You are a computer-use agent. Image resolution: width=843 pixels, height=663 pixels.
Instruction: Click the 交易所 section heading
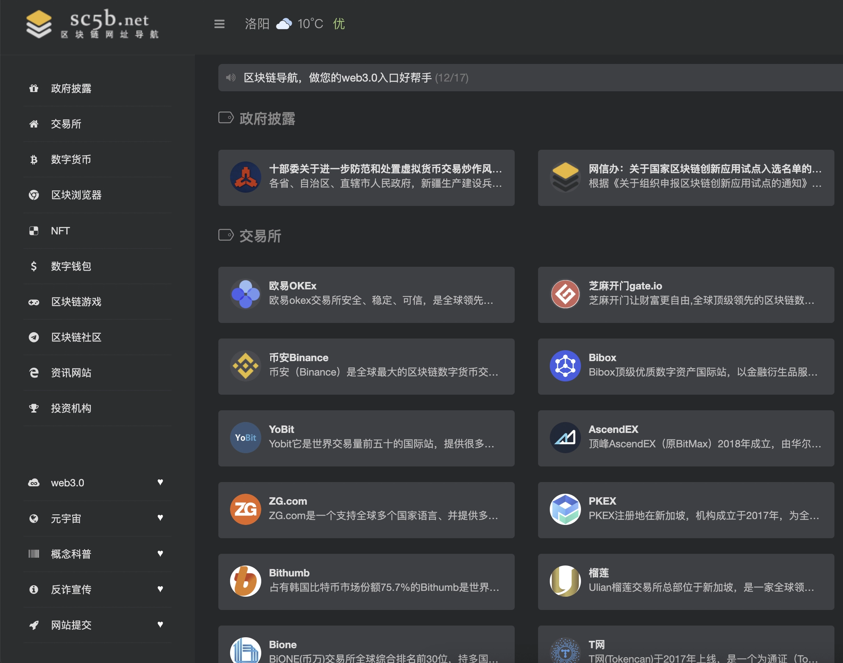click(260, 236)
